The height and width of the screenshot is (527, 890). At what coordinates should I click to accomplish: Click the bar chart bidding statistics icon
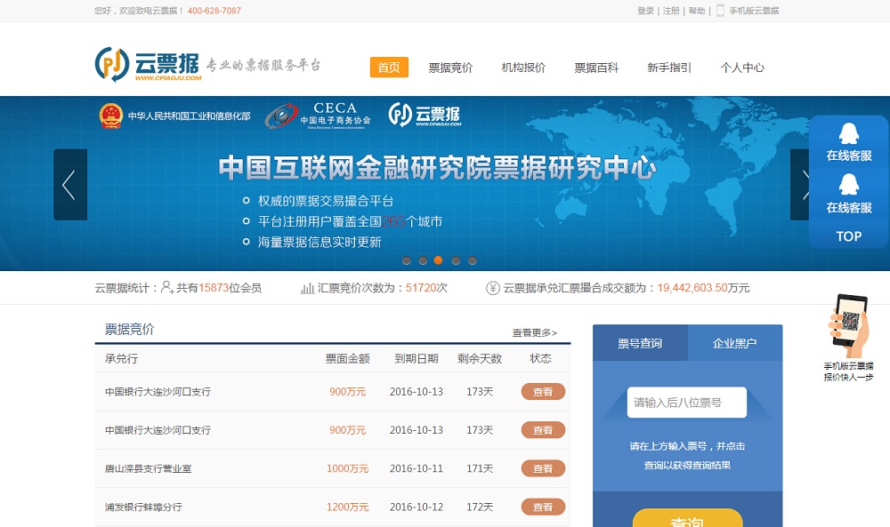[x=307, y=289]
